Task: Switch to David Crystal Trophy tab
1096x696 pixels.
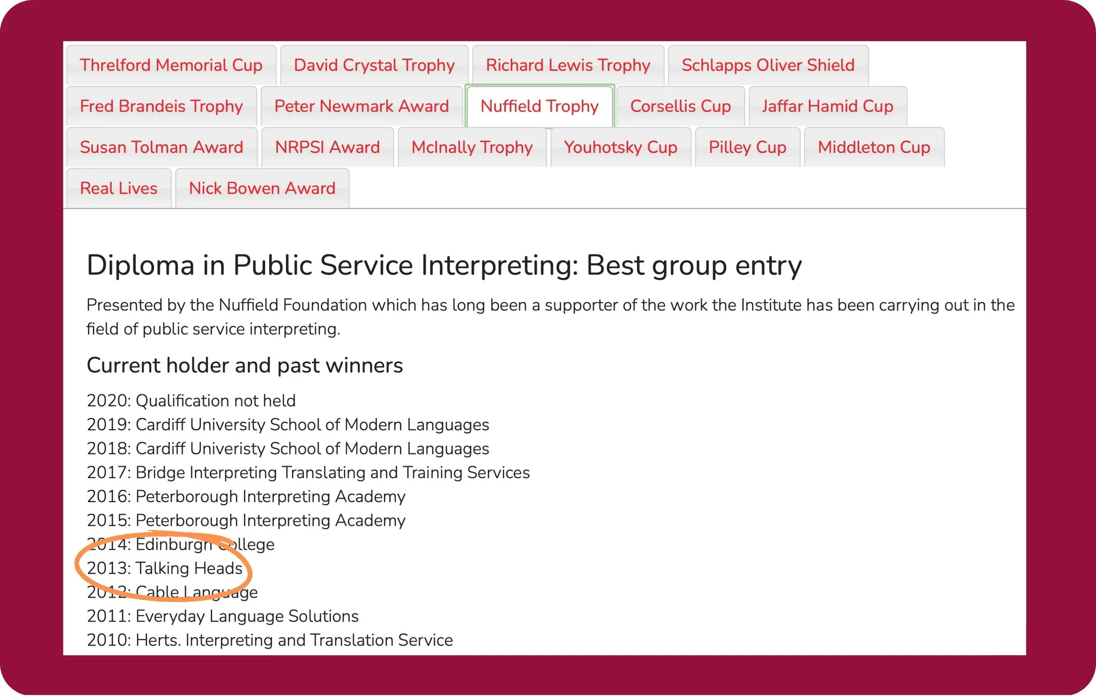Action: tap(374, 65)
